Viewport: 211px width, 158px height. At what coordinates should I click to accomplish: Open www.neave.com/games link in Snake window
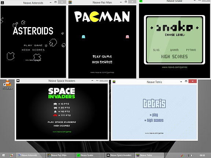(175, 67)
